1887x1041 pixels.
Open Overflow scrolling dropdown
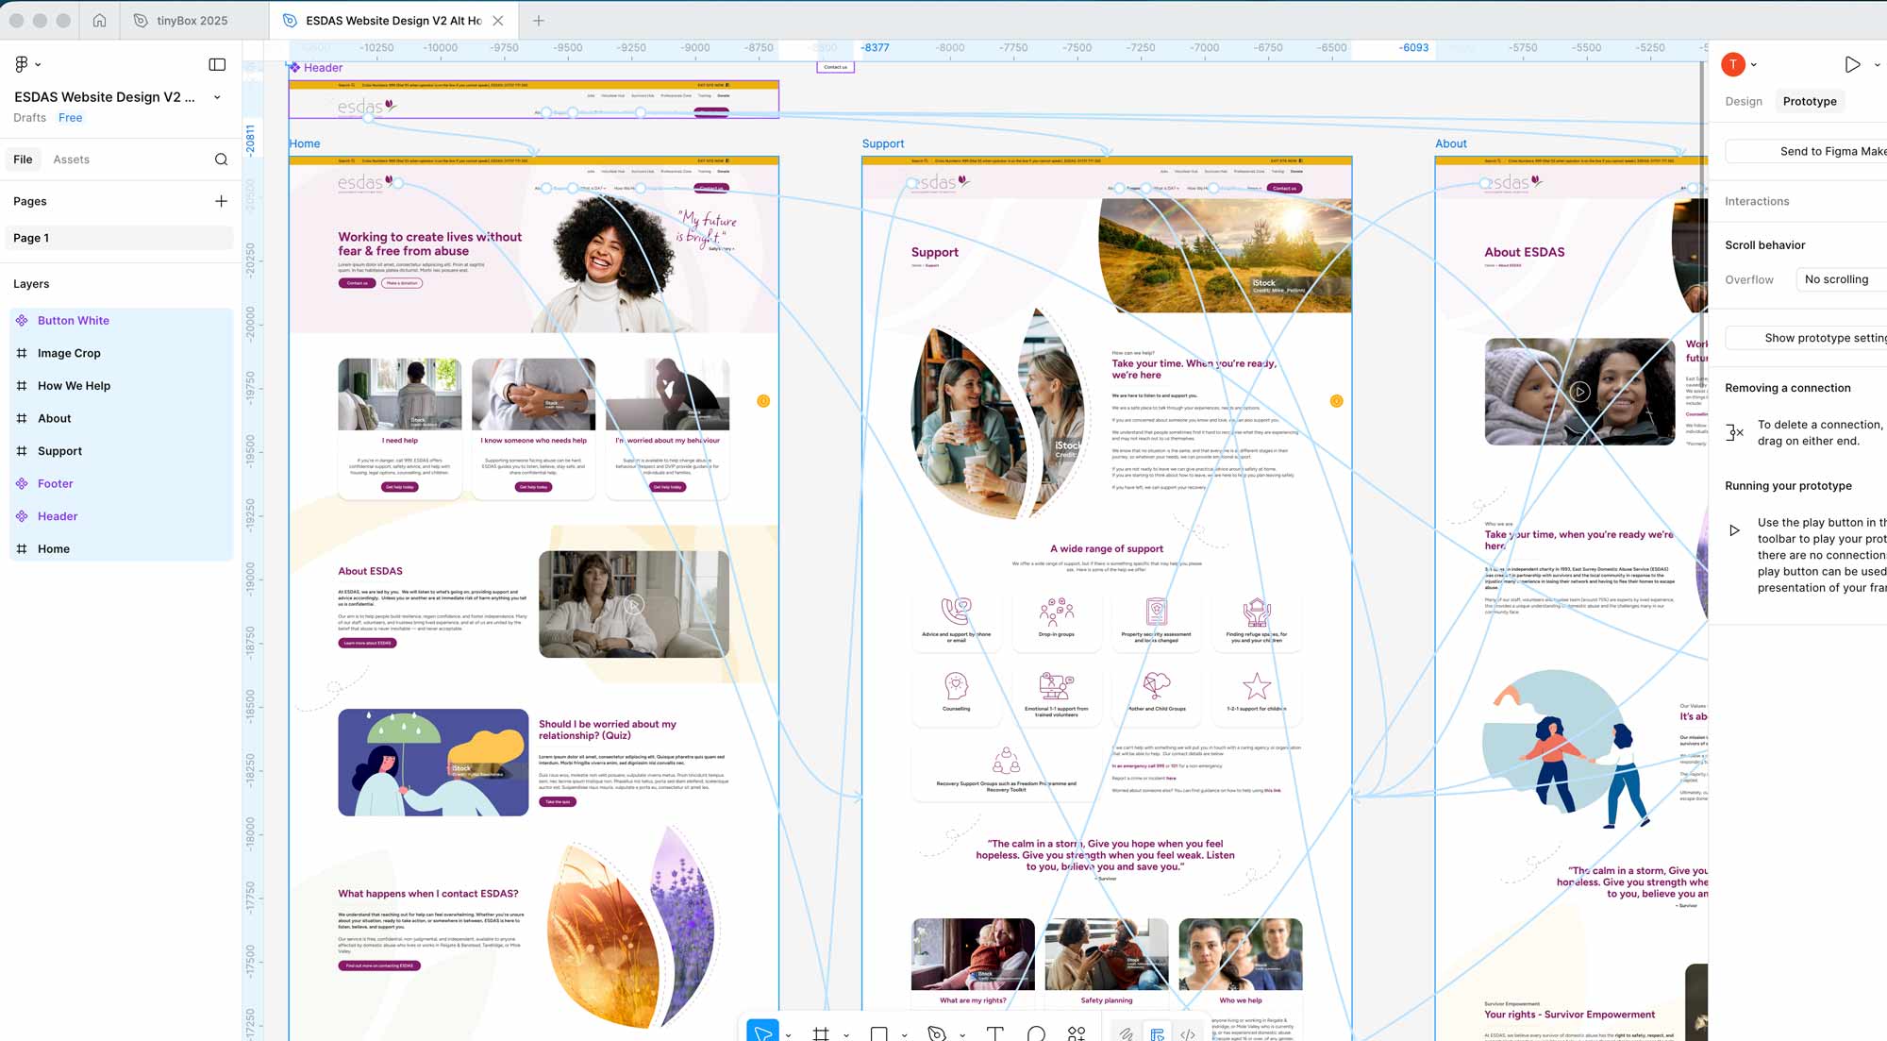[x=1841, y=279]
